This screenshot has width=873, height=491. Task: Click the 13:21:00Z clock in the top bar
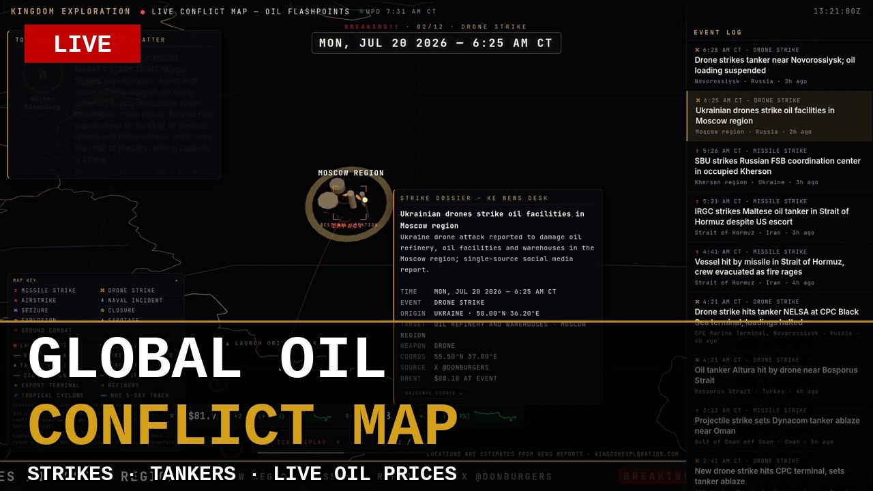tap(837, 12)
